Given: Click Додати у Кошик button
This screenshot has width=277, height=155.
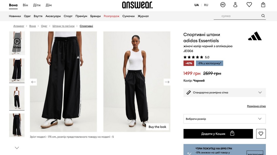Looking at the screenshot, I should (x=218, y=134).
